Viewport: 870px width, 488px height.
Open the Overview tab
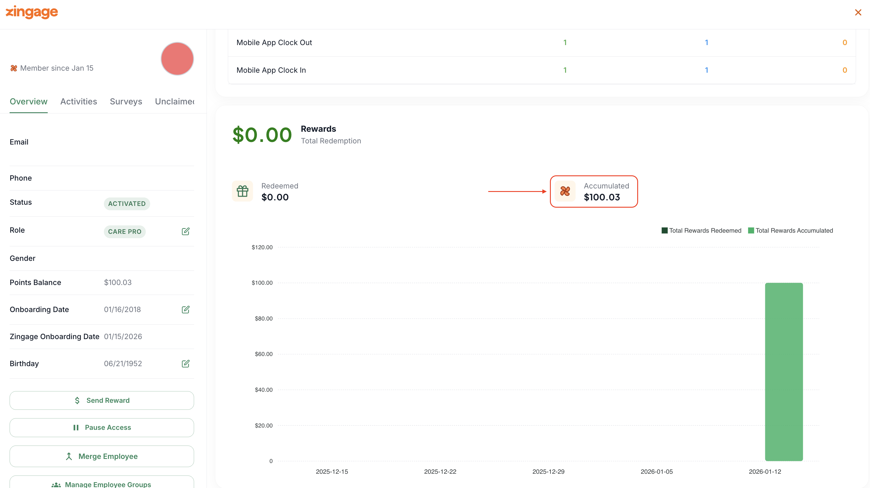point(29,101)
